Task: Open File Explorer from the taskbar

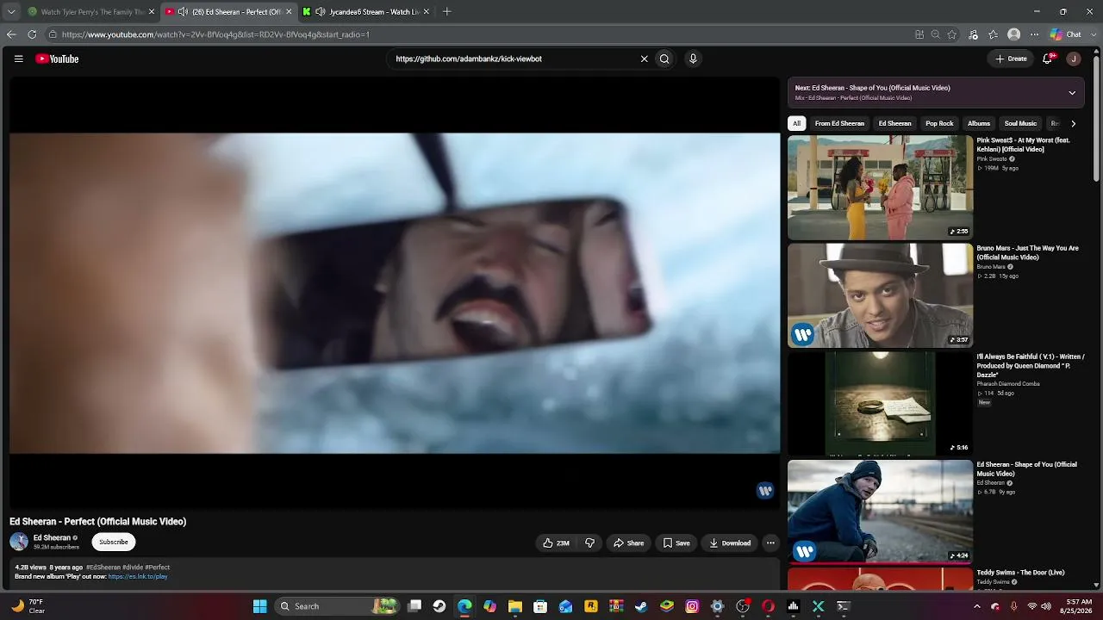Action: pyautogui.click(x=515, y=606)
